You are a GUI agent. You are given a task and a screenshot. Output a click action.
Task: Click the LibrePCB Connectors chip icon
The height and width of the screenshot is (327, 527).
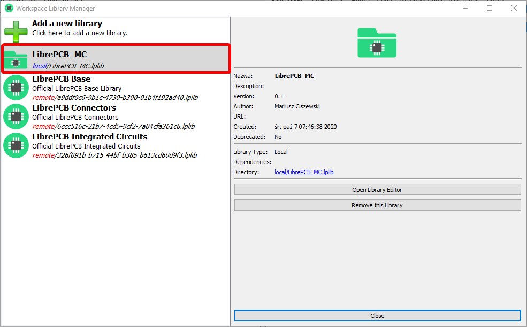click(16, 116)
